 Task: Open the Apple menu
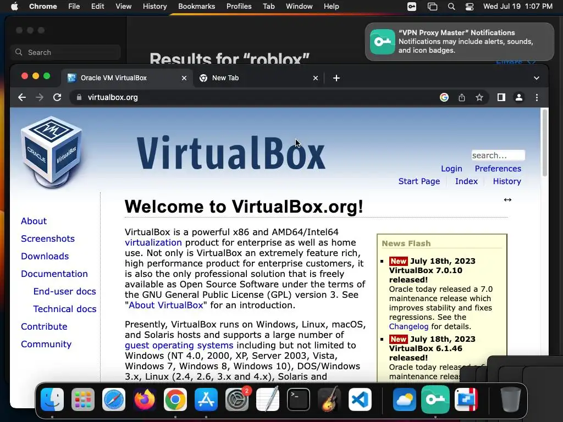[x=14, y=6]
